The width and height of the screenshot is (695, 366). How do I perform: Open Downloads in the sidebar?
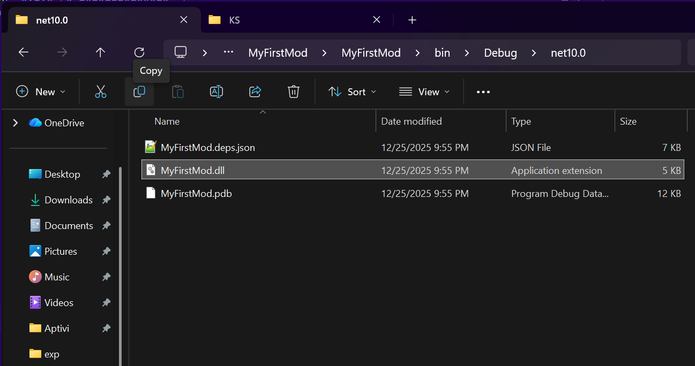[x=68, y=200]
